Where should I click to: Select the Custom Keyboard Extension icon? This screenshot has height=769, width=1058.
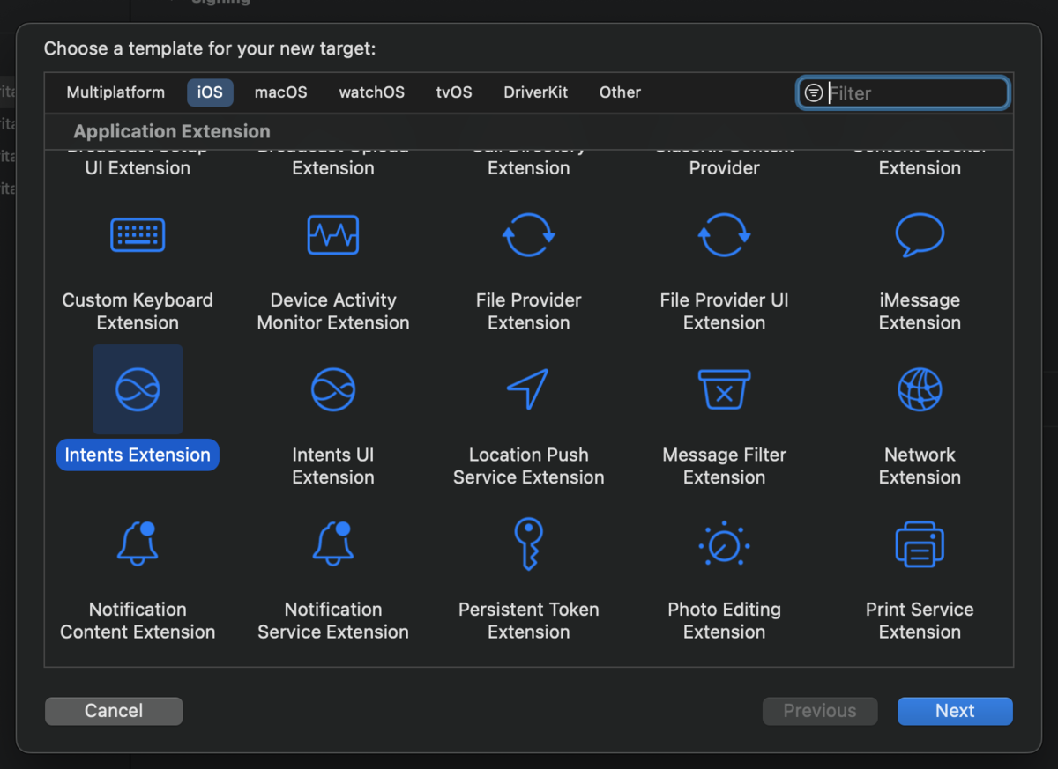click(138, 235)
